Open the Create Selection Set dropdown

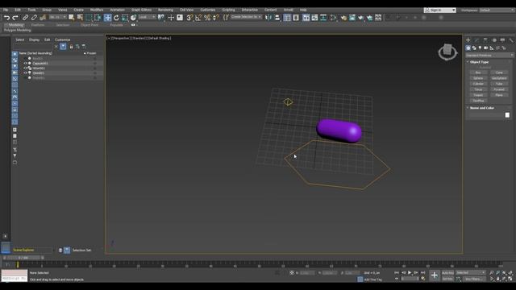click(246, 17)
